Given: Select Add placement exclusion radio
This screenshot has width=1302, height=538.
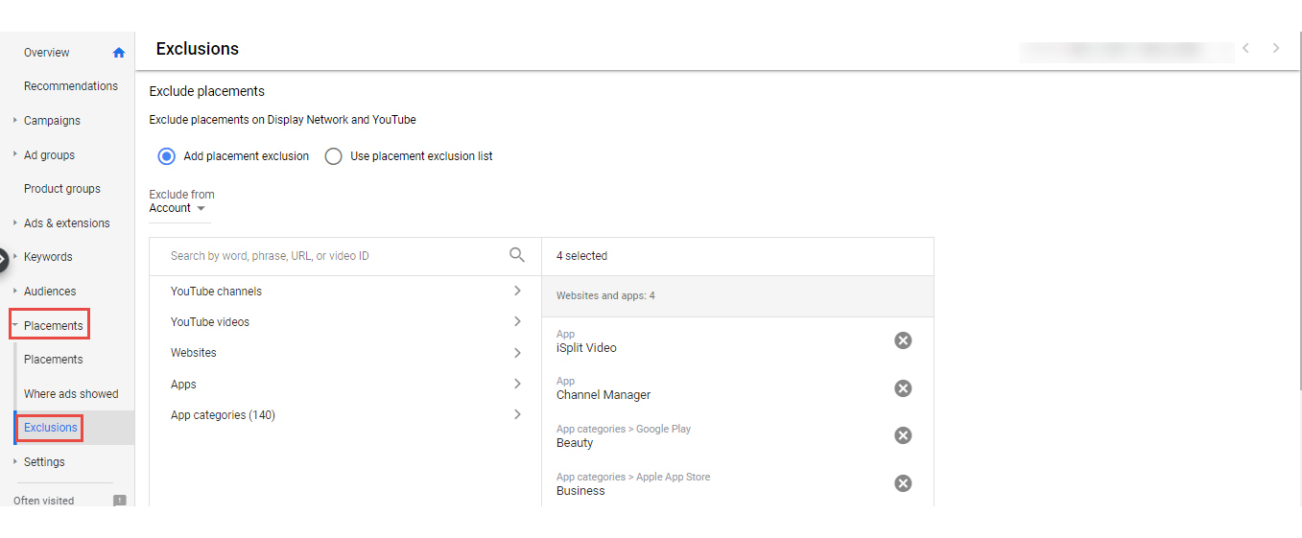Looking at the screenshot, I should click(x=167, y=156).
